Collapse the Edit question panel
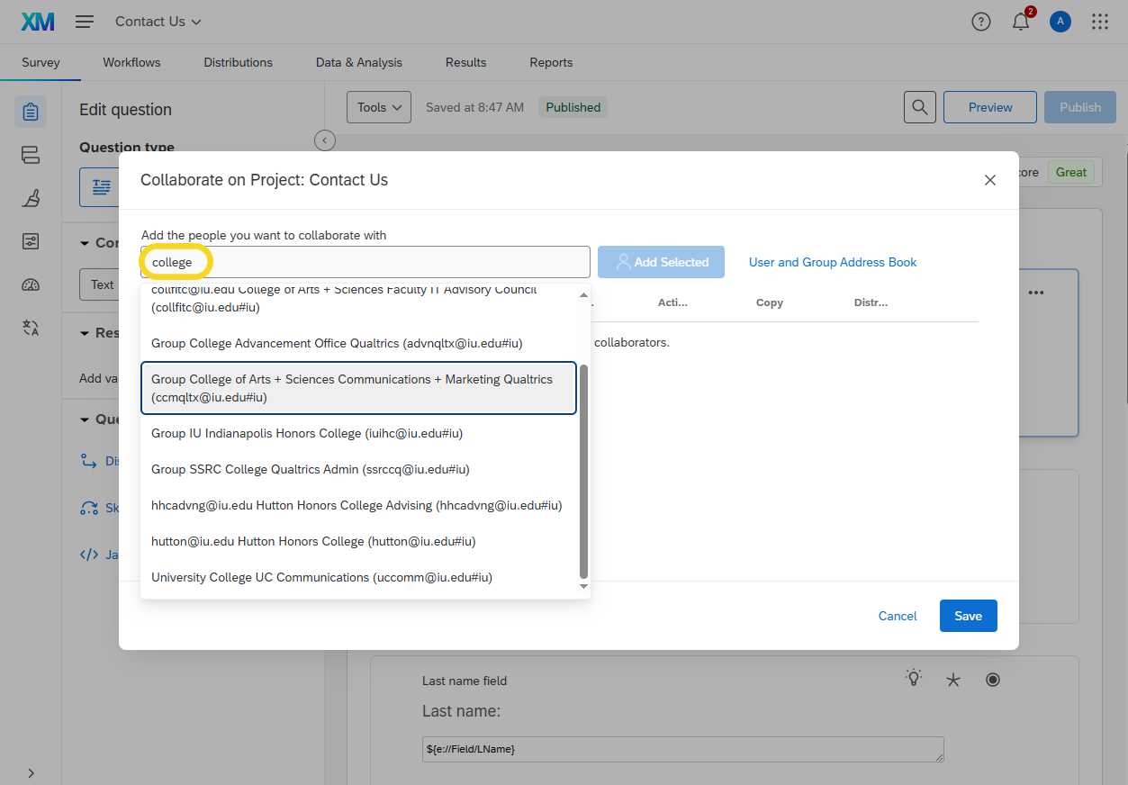Viewport: 1128px width, 785px height. tap(325, 140)
